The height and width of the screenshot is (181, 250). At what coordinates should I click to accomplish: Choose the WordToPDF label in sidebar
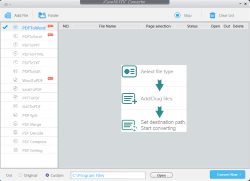32,80
